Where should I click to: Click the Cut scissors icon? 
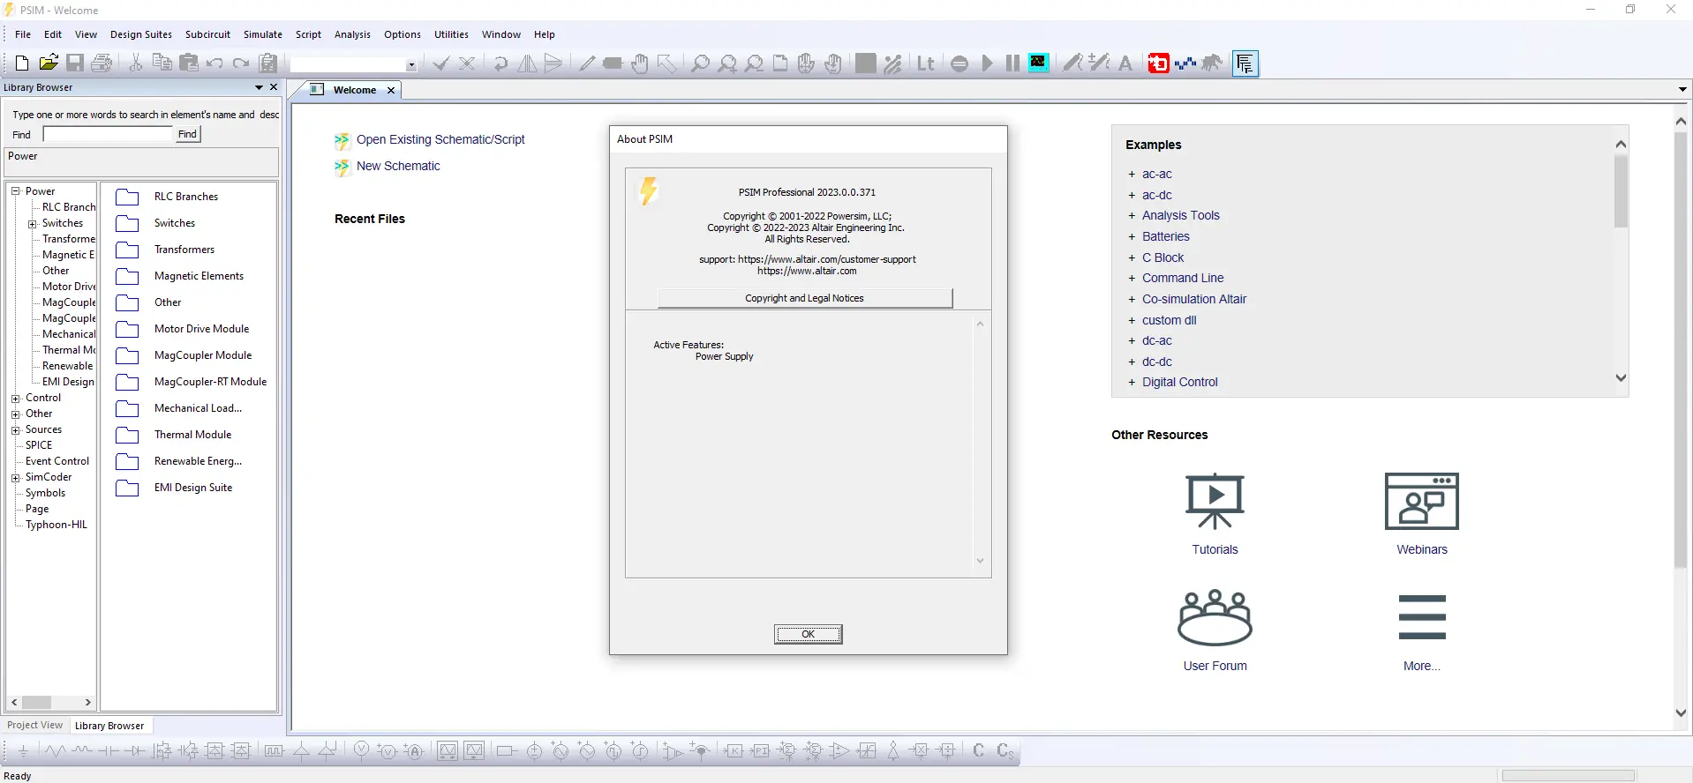click(x=136, y=63)
